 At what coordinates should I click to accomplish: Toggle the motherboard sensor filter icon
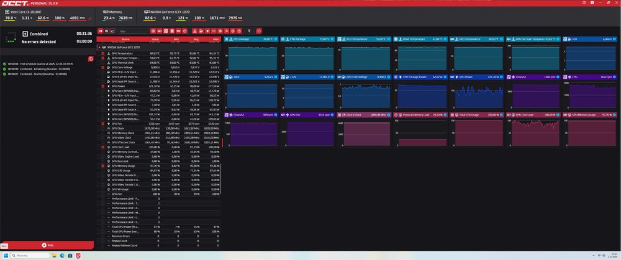pos(166,31)
